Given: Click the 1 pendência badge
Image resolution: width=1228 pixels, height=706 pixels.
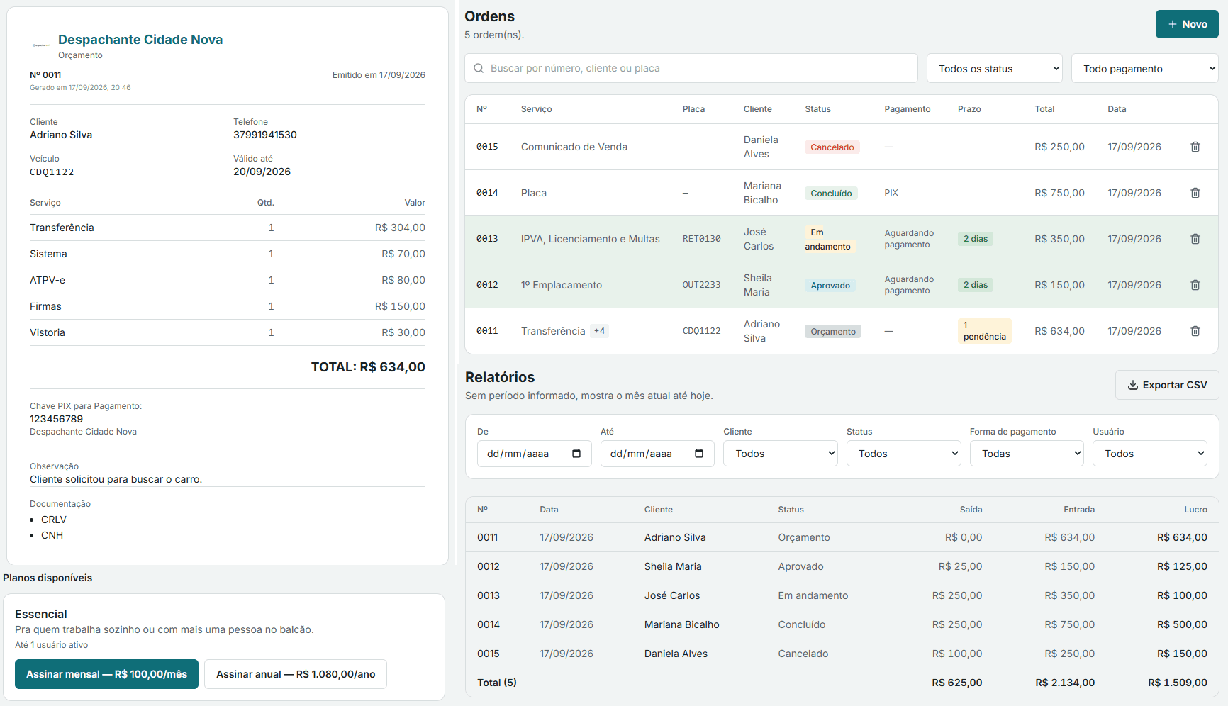Looking at the screenshot, I should pyautogui.click(x=985, y=331).
